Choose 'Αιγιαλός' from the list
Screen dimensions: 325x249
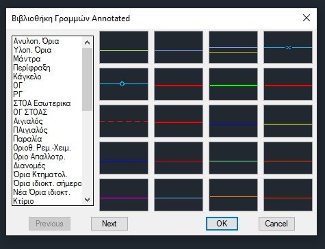28,121
